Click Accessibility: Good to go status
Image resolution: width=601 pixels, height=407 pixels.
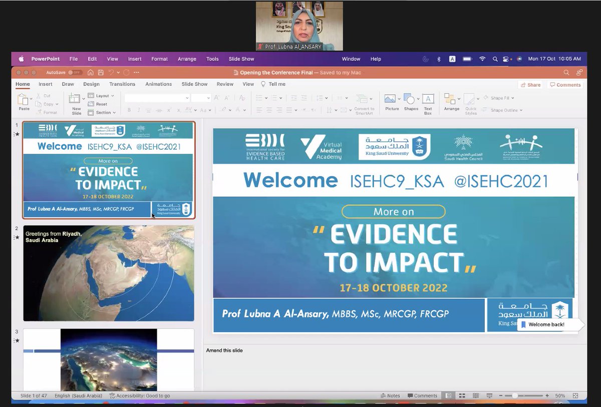click(140, 395)
